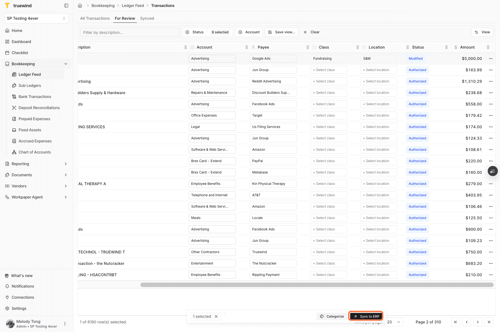Open row actions for Reddit Advertising row

[x=491, y=81]
